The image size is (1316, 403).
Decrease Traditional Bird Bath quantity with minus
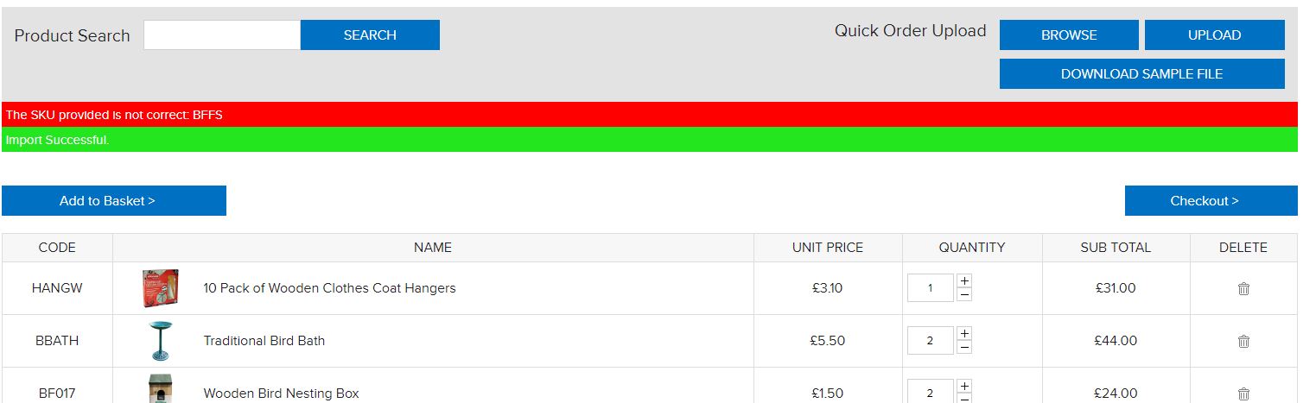tap(964, 347)
